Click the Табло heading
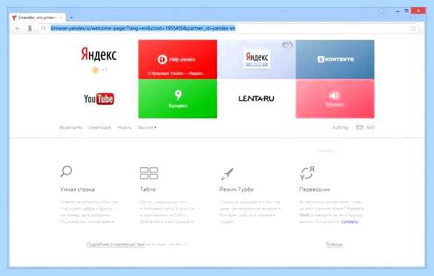434x276 pixels. point(148,189)
